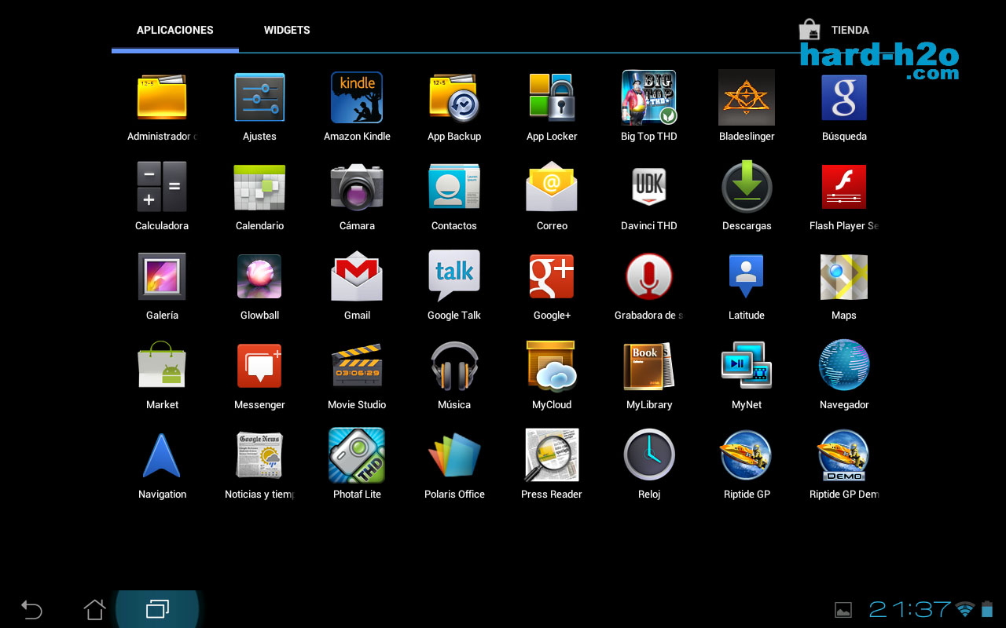This screenshot has width=1006, height=628.
Task: Tap the battery status icon
Action: 987,609
